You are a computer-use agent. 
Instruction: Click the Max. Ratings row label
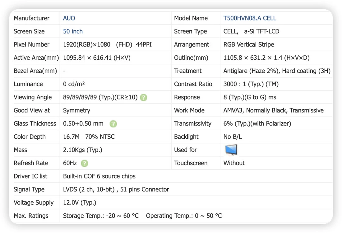(x=31, y=216)
